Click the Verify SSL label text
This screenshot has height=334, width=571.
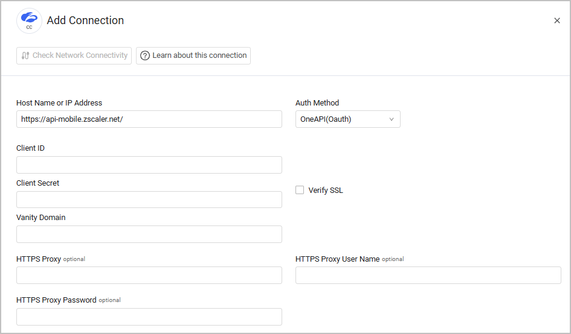pos(326,191)
